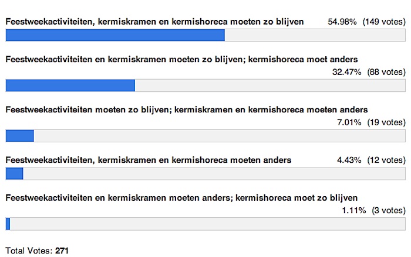Click the '(149 votes)' count
Image resolution: width=411 pixels, height=257 pixels.
[x=384, y=22]
